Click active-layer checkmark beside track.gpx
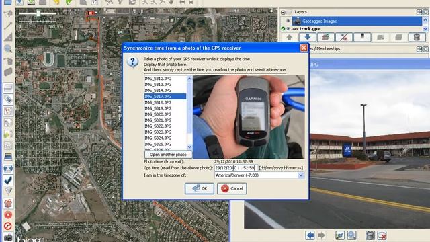 (x=283, y=28)
